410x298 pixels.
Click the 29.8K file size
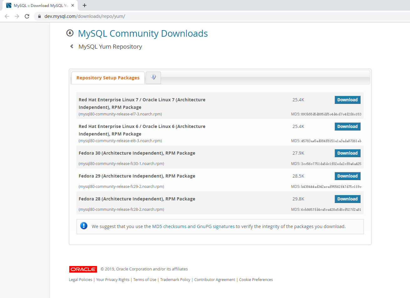(x=298, y=199)
